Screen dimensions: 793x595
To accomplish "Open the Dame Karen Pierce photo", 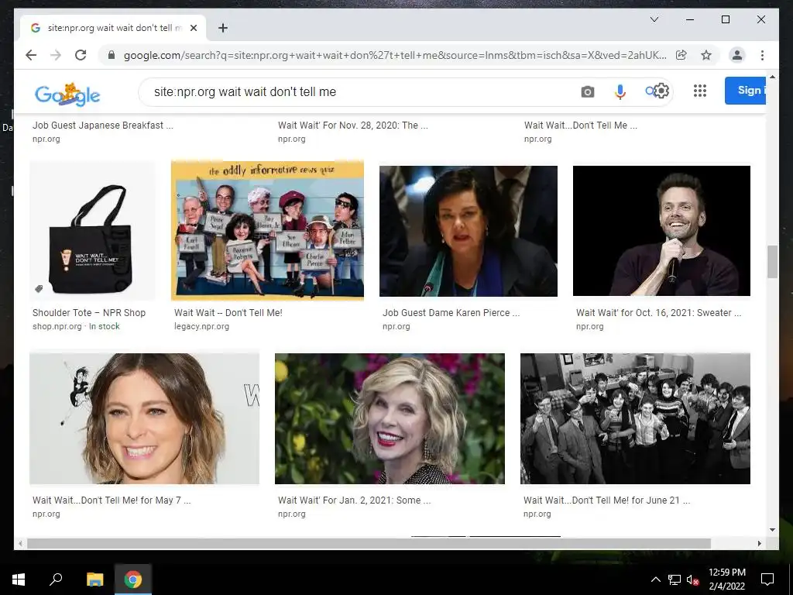I will [469, 231].
